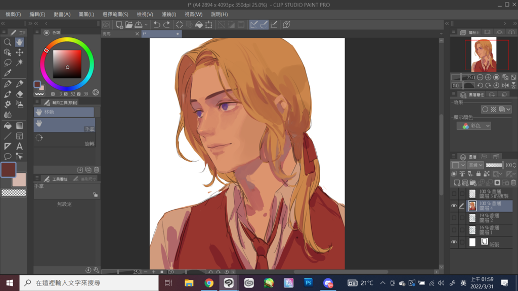Collapse left palette dock with double arrows
Image resolution: width=518 pixels, height=291 pixels.
click(3, 23)
